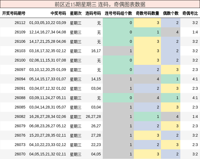Viewport: 200px width, 159px height.
Task: Select winning numbers 06,08,23,26,27 05,12
Action: click(x=48, y=126)
